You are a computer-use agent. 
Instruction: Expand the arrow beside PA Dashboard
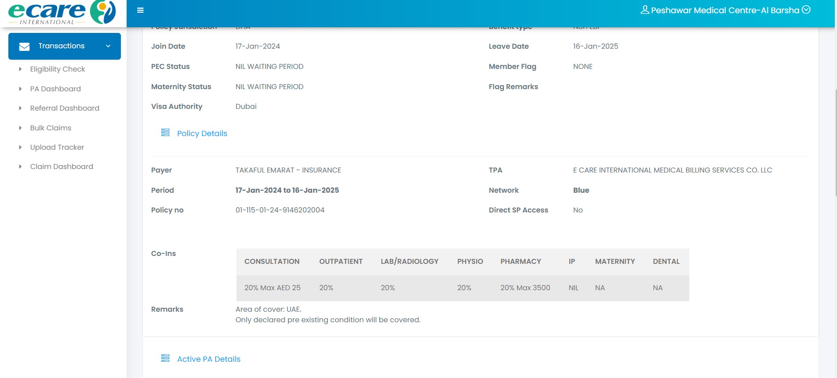point(20,89)
